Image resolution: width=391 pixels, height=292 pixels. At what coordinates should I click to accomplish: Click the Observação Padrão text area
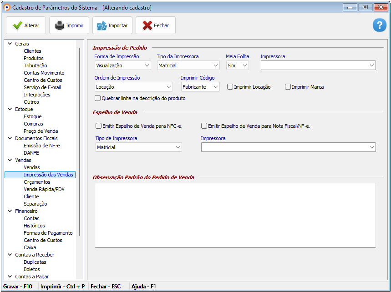pyautogui.click(x=235, y=215)
